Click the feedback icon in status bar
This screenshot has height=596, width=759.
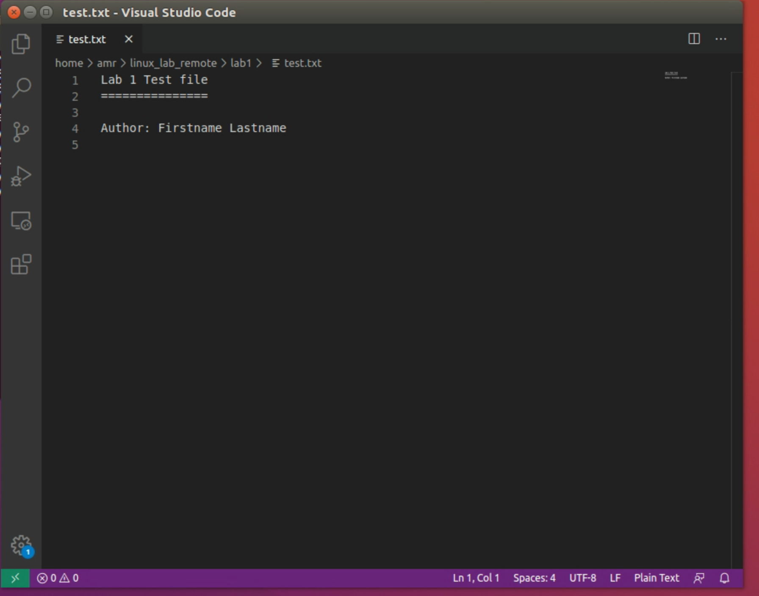[x=699, y=578]
